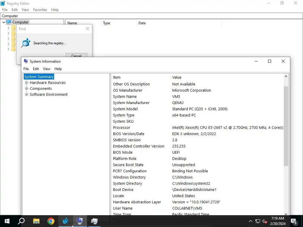303x227 pixels.
Task: Minimize System Information window
Action: 256,61
